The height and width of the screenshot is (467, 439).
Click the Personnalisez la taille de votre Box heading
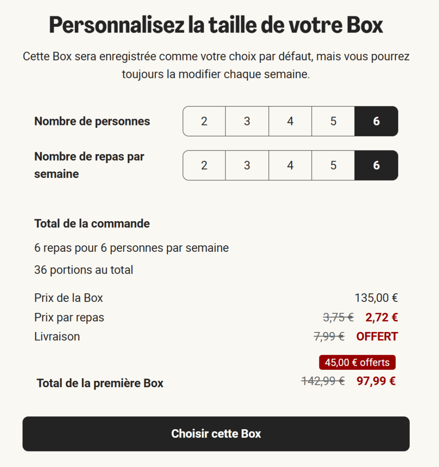(x=216, y=25)
